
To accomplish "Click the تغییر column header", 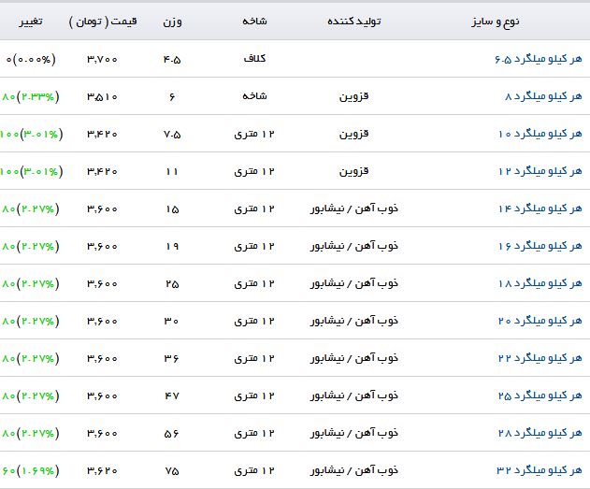I will [x=31, y=22].
